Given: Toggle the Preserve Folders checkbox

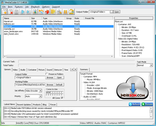Looking at the screenshot, I should (47, 74).
